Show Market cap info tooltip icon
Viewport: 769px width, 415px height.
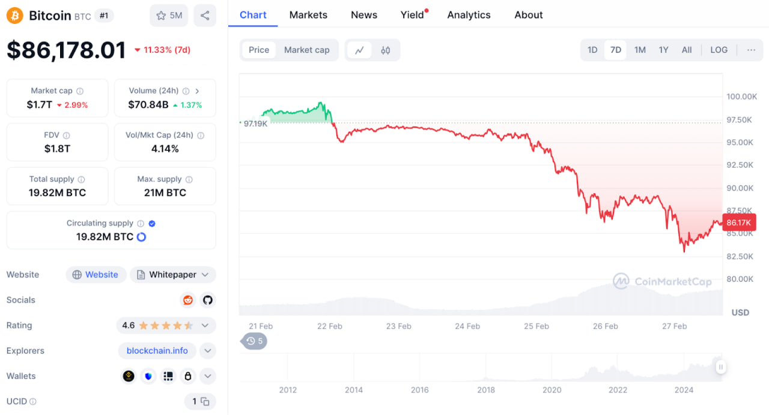[x=80, y=91]
